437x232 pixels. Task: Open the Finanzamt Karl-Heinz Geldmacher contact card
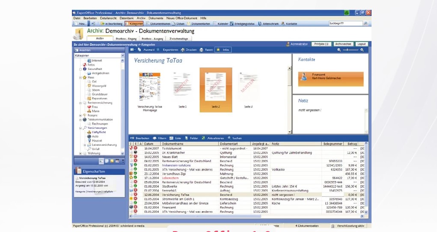click(x=331, y=79)
